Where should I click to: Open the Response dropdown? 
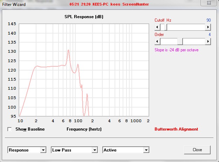[27, 150]
